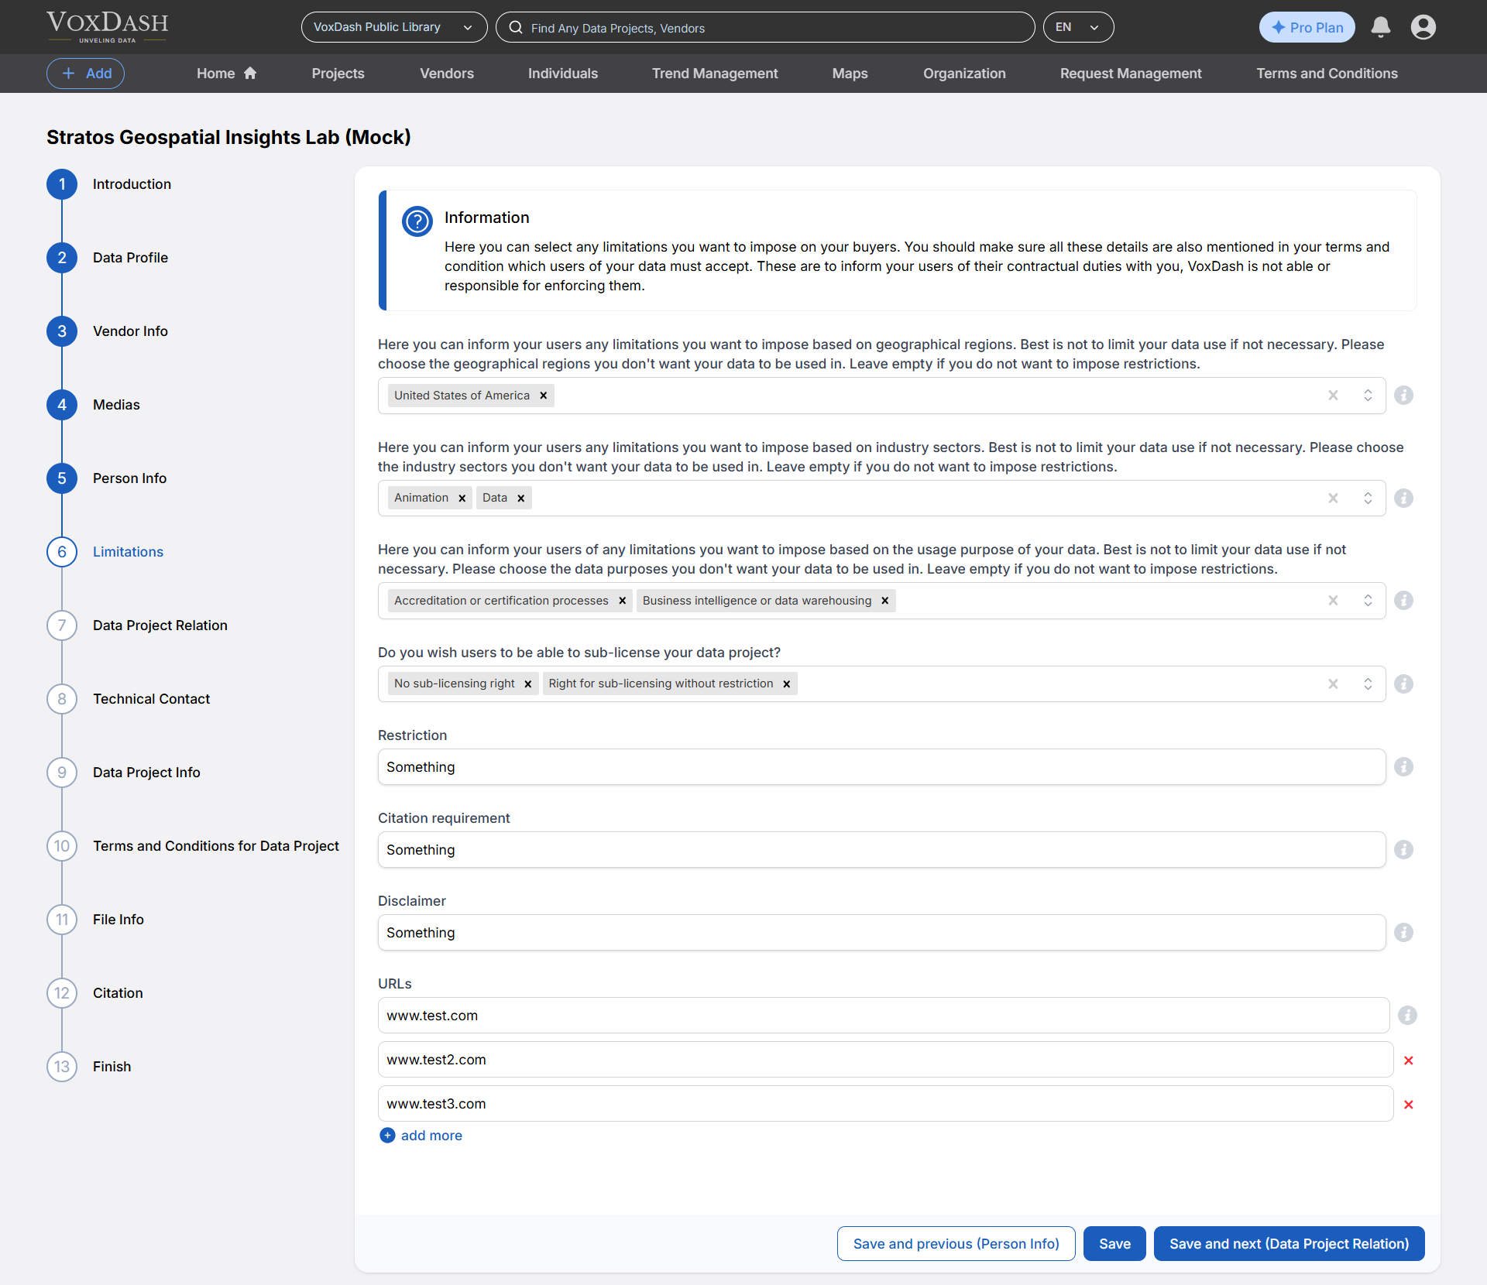1487x1285 pixels.
Task: Click info icon beside geographical regions field
Action: click(x=1403, y=396)
